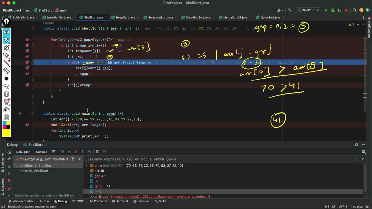
Task: Toggle breakpoint on for i=gap line
Action: [27, 45]
